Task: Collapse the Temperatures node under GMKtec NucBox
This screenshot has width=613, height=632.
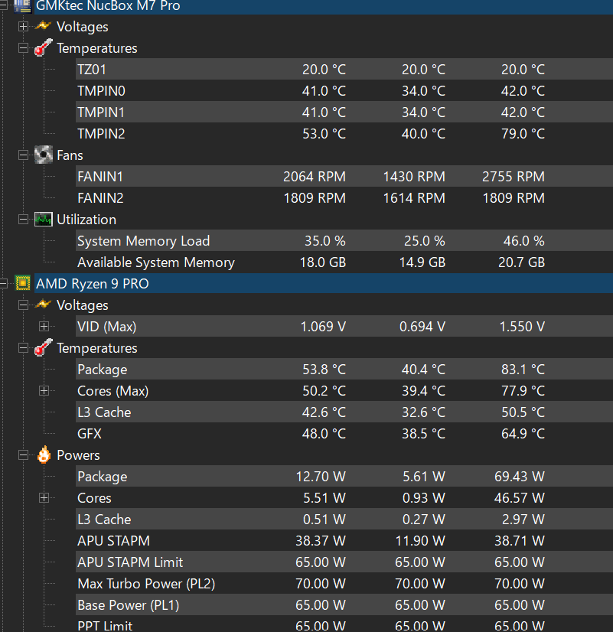Action: click(x=23, y=48)
